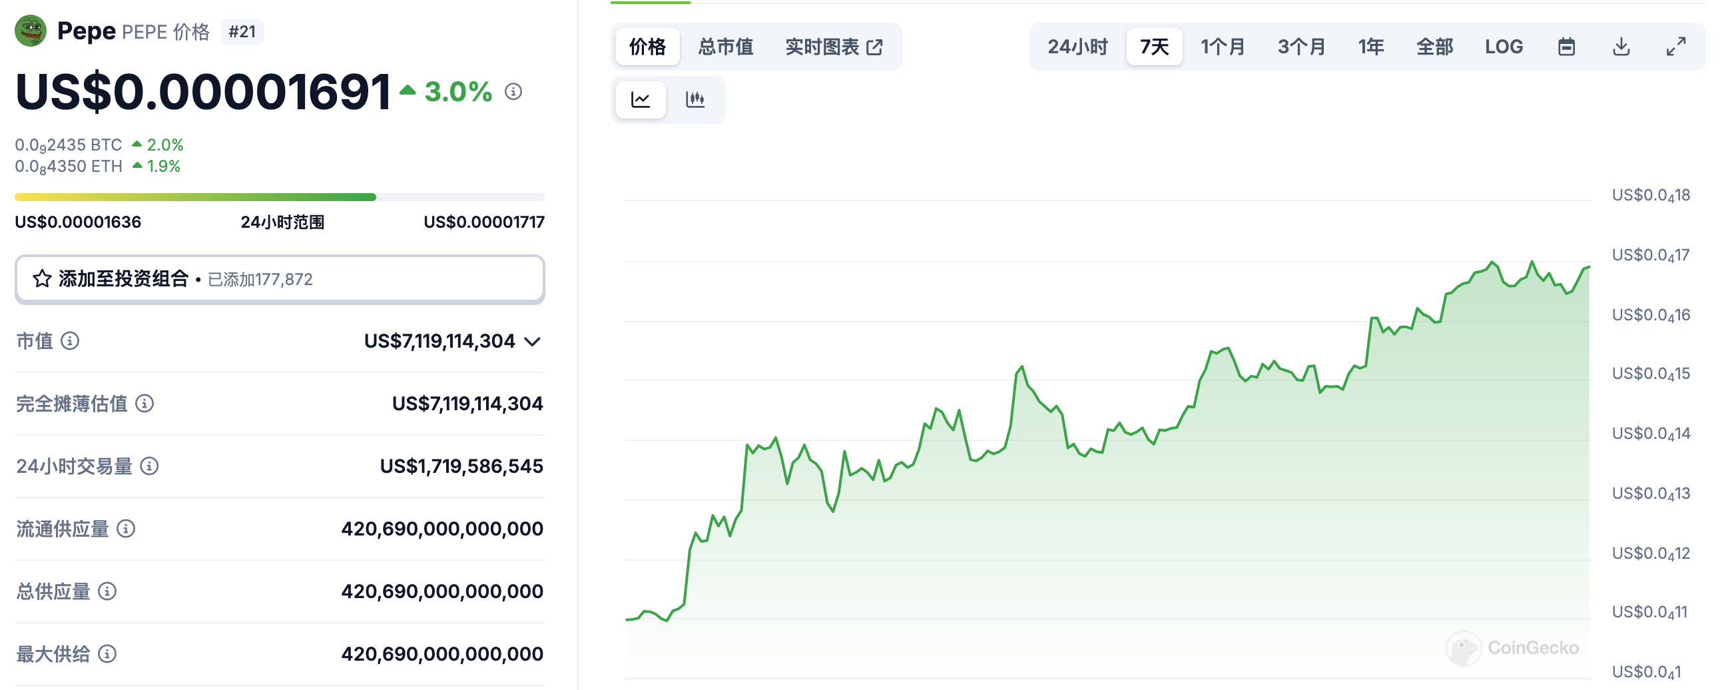Click the 0.0₈4350 ETH price text
Image resolution: width=1722 pixels, height=690 pixels.
[69, 167]
